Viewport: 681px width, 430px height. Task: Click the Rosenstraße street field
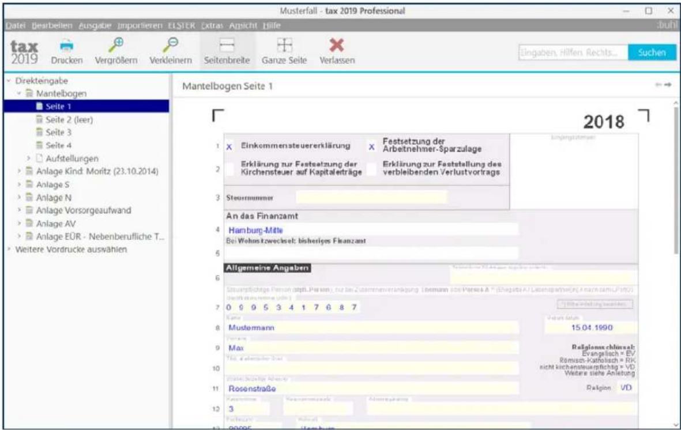pos(372,388)
